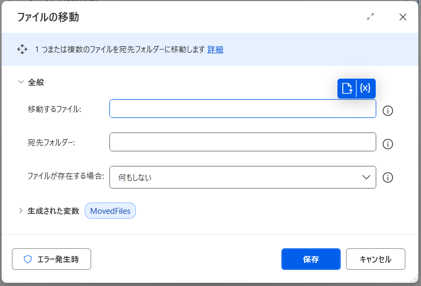Close the ファイルの移動 dialog
Viewport: 421px width, 286px height.
click(x=403, y=17)
